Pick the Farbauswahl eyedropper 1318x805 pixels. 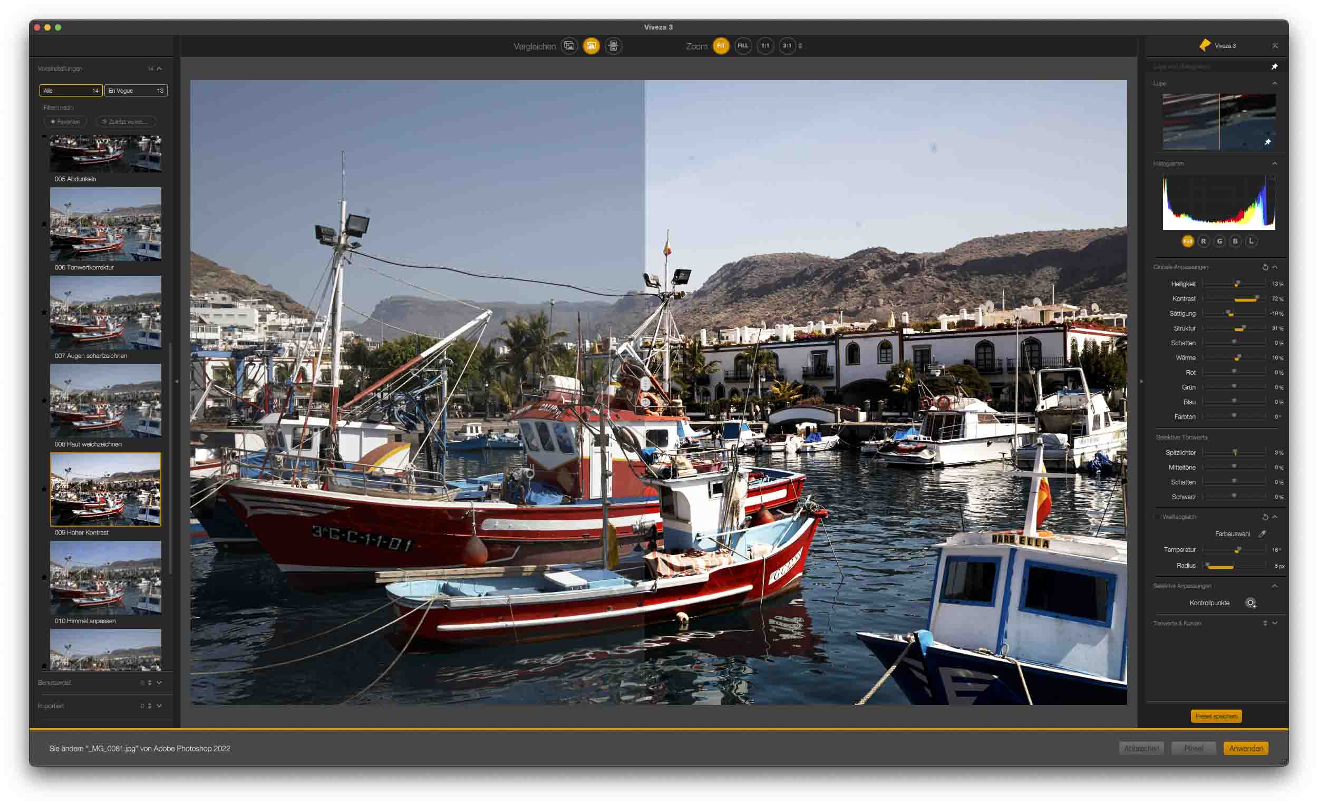point(1262,534)
